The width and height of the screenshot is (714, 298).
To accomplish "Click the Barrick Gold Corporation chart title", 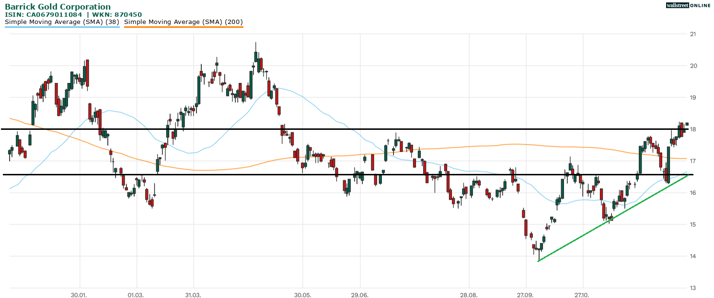I will point(58,7).
